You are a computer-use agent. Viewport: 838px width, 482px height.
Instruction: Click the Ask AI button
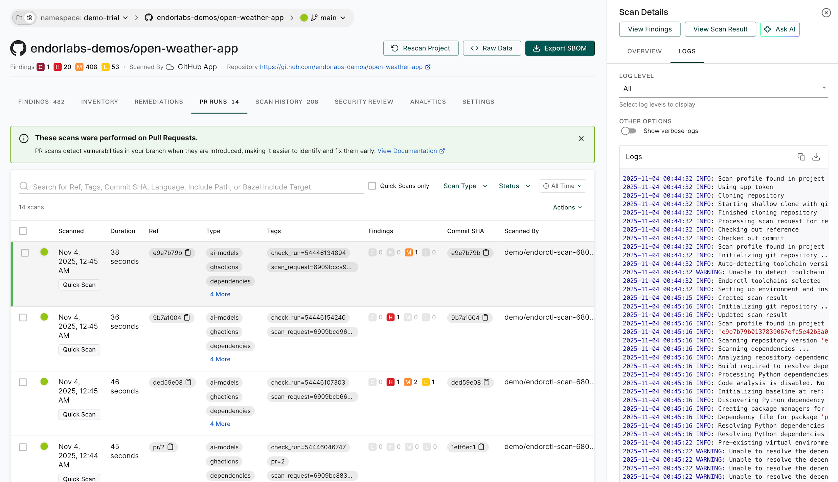tap(780, 29)
